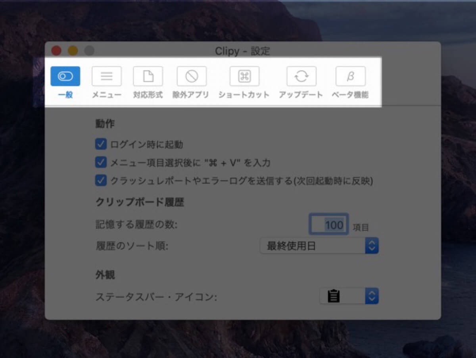Click the Clipy - 設定 window title
476x358 pixels.
pyautogui.click(x=242, y=51)
